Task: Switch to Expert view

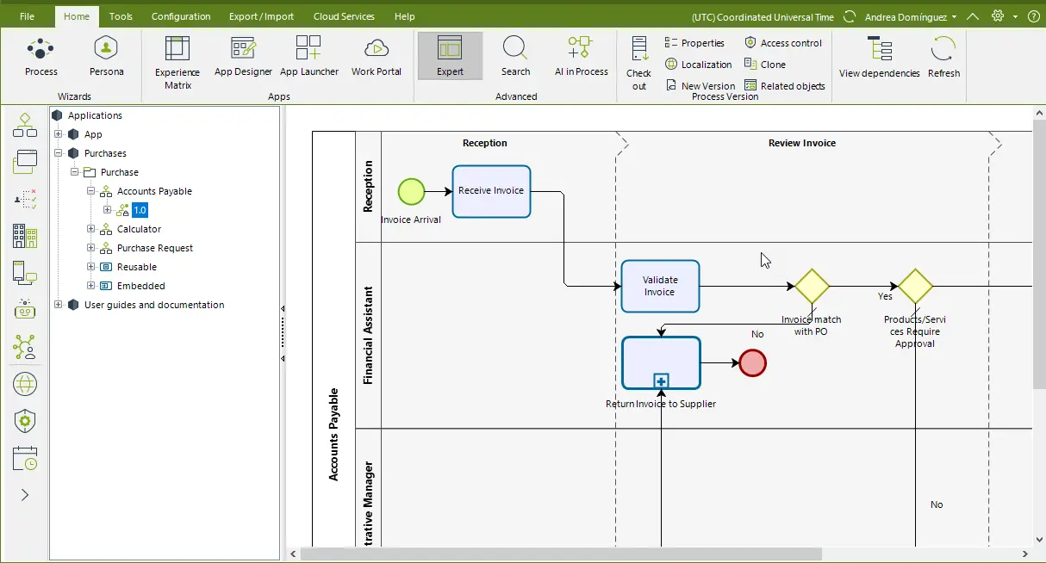Action: coord(450,57)
